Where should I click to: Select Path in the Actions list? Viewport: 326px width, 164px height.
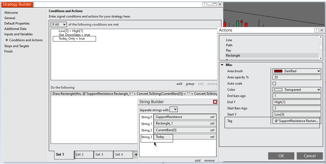(x=229, y=45)
